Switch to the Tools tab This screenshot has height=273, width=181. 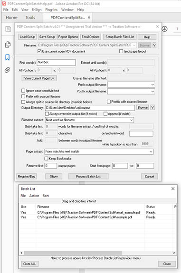coord(30,18)
